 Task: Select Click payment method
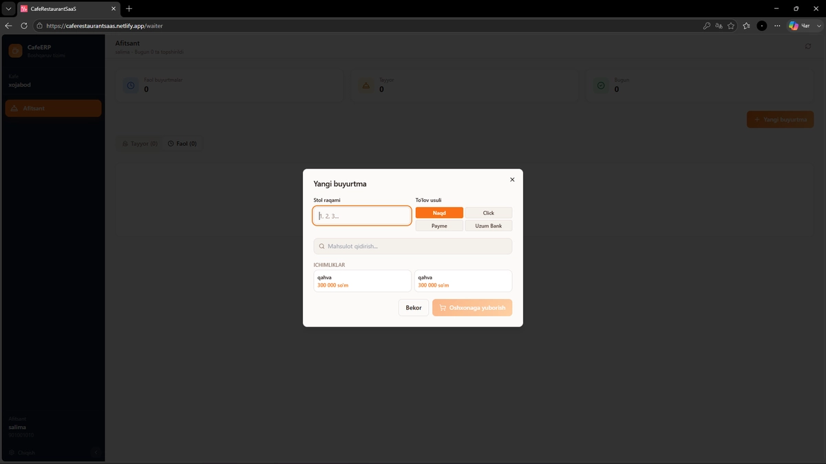click(489, 213)
